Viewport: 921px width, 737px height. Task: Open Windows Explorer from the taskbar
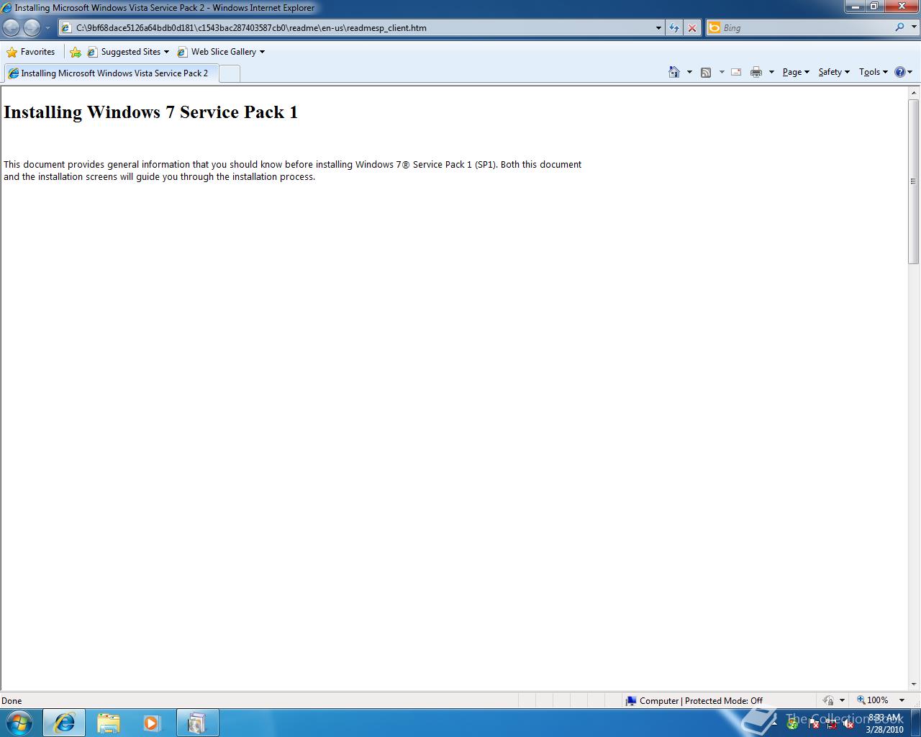click(x=109, y=723)
